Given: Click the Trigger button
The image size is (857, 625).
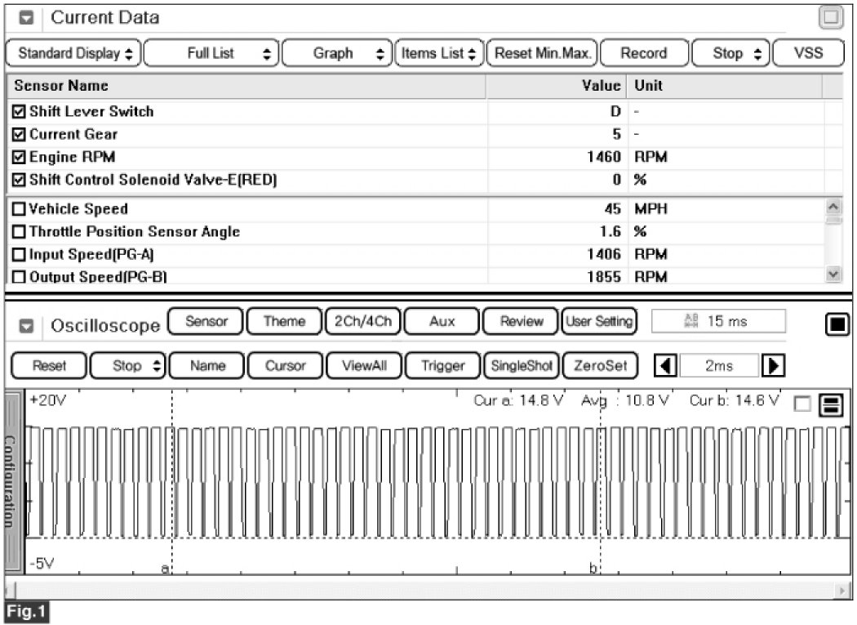Looking at the screenshot, I should (x=442, y=365).
